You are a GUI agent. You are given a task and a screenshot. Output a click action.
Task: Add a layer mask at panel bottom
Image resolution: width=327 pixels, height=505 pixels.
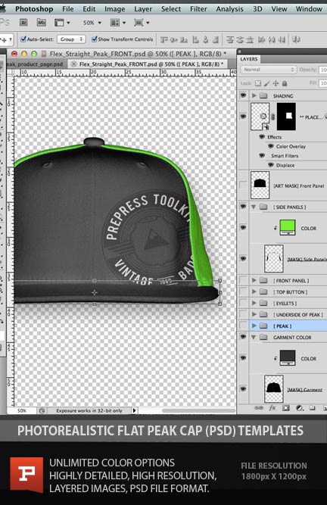(x=285, y=408)
